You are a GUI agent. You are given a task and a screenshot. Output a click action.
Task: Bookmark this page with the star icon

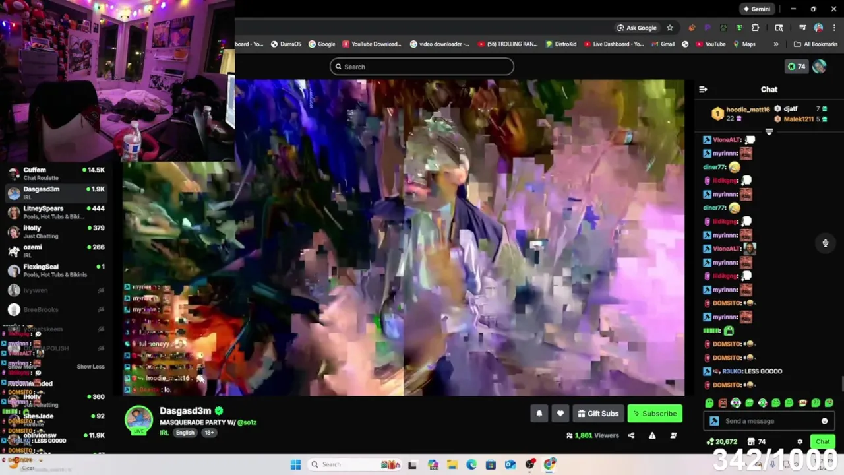[x=670, y=28]
